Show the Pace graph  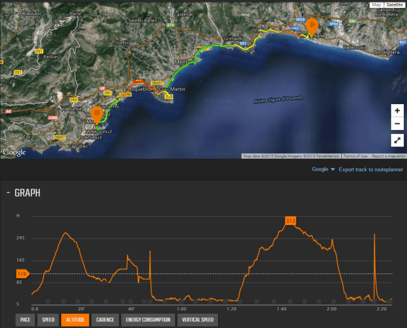click(x=25, y=320)
